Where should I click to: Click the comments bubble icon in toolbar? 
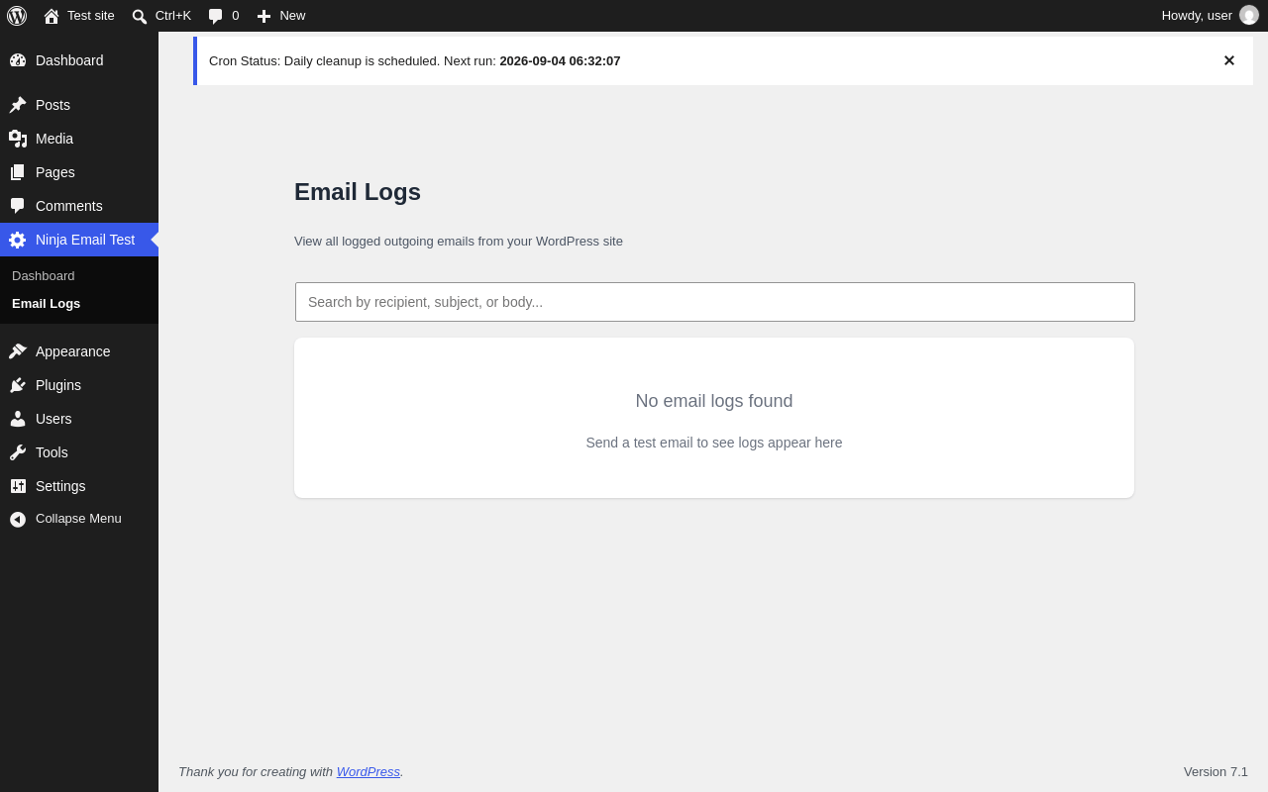[216, 16]
